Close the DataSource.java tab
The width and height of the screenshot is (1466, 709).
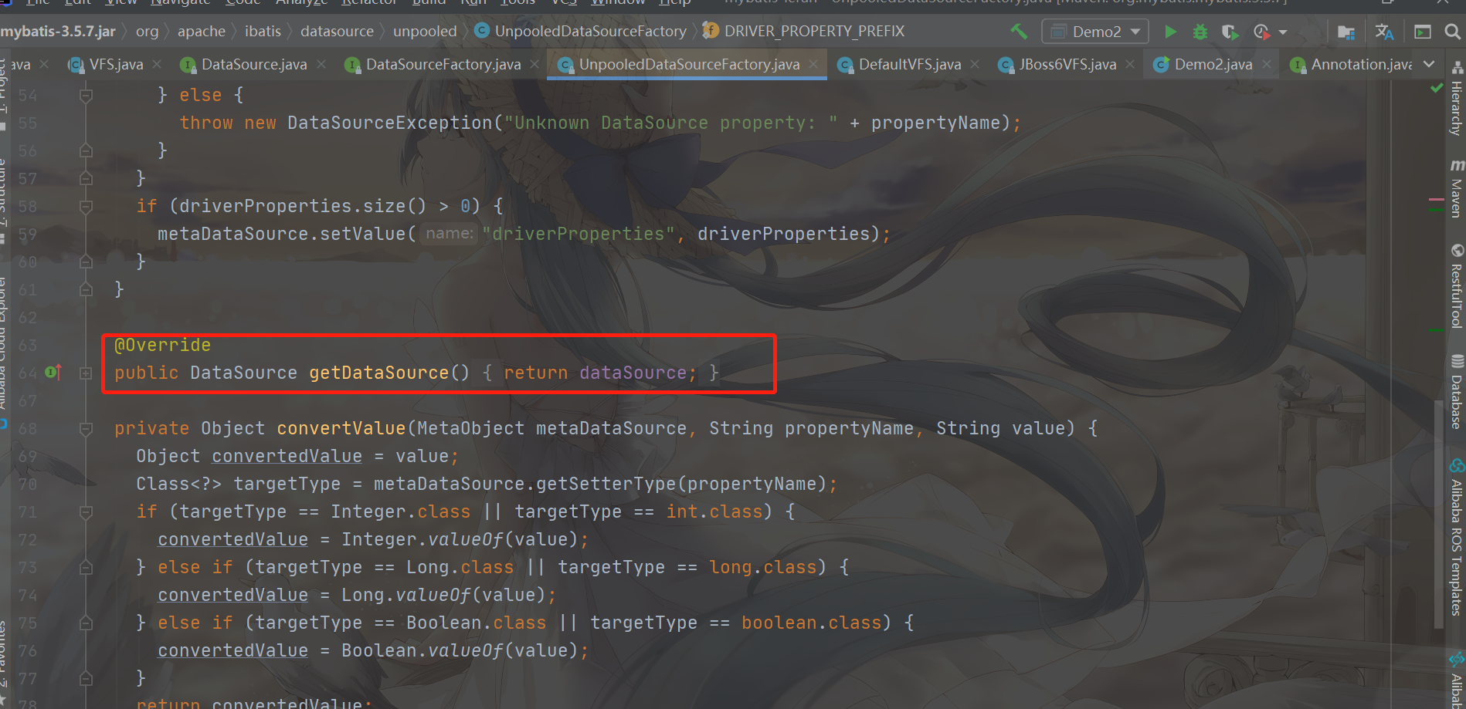pyautogui.click(x=321, y=64)
